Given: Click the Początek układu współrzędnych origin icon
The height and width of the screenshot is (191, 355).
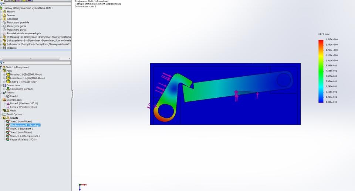Looking at the screenshot, I should 4,33.
